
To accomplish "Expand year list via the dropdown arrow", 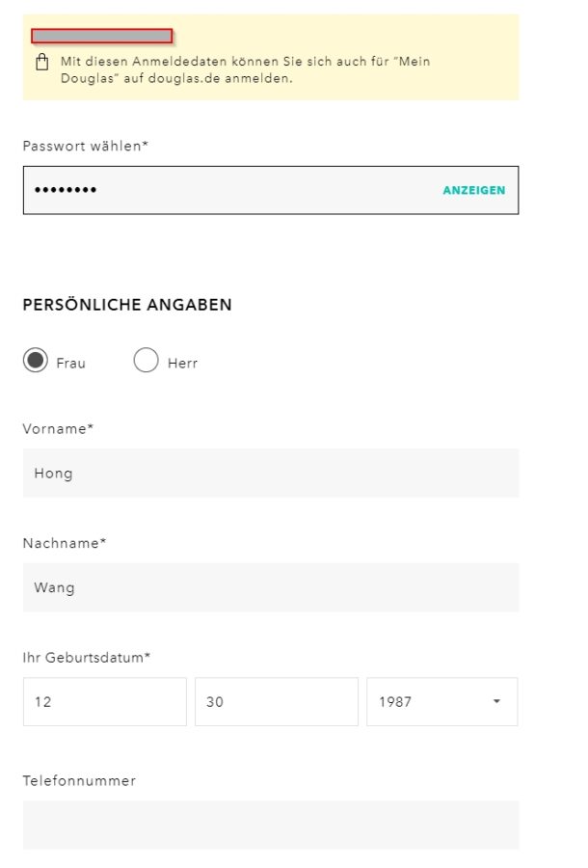I will click(x=496, y=701).
